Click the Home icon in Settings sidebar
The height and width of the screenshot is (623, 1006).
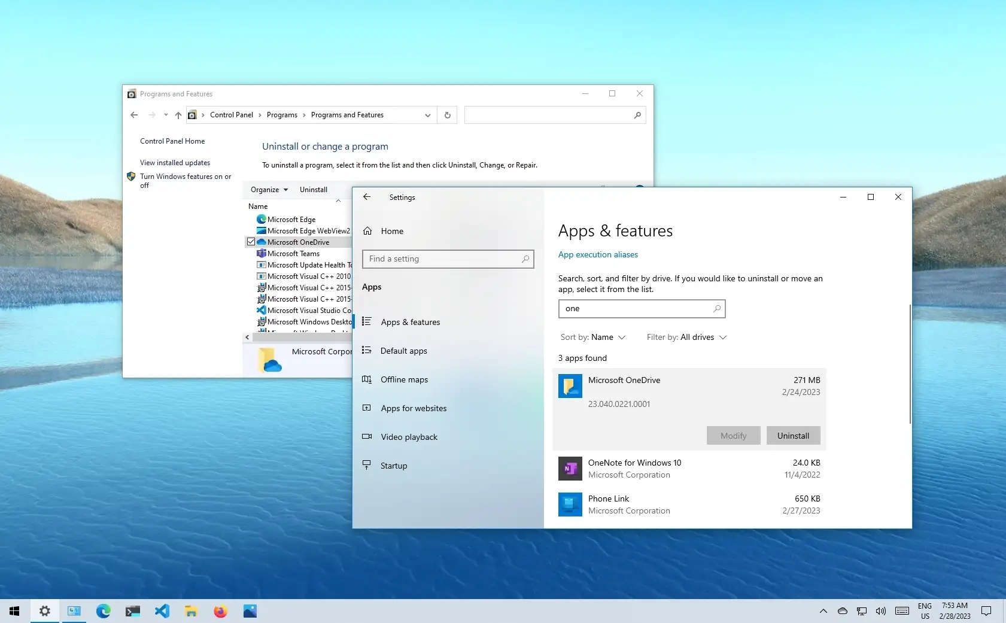pos(367,231)
